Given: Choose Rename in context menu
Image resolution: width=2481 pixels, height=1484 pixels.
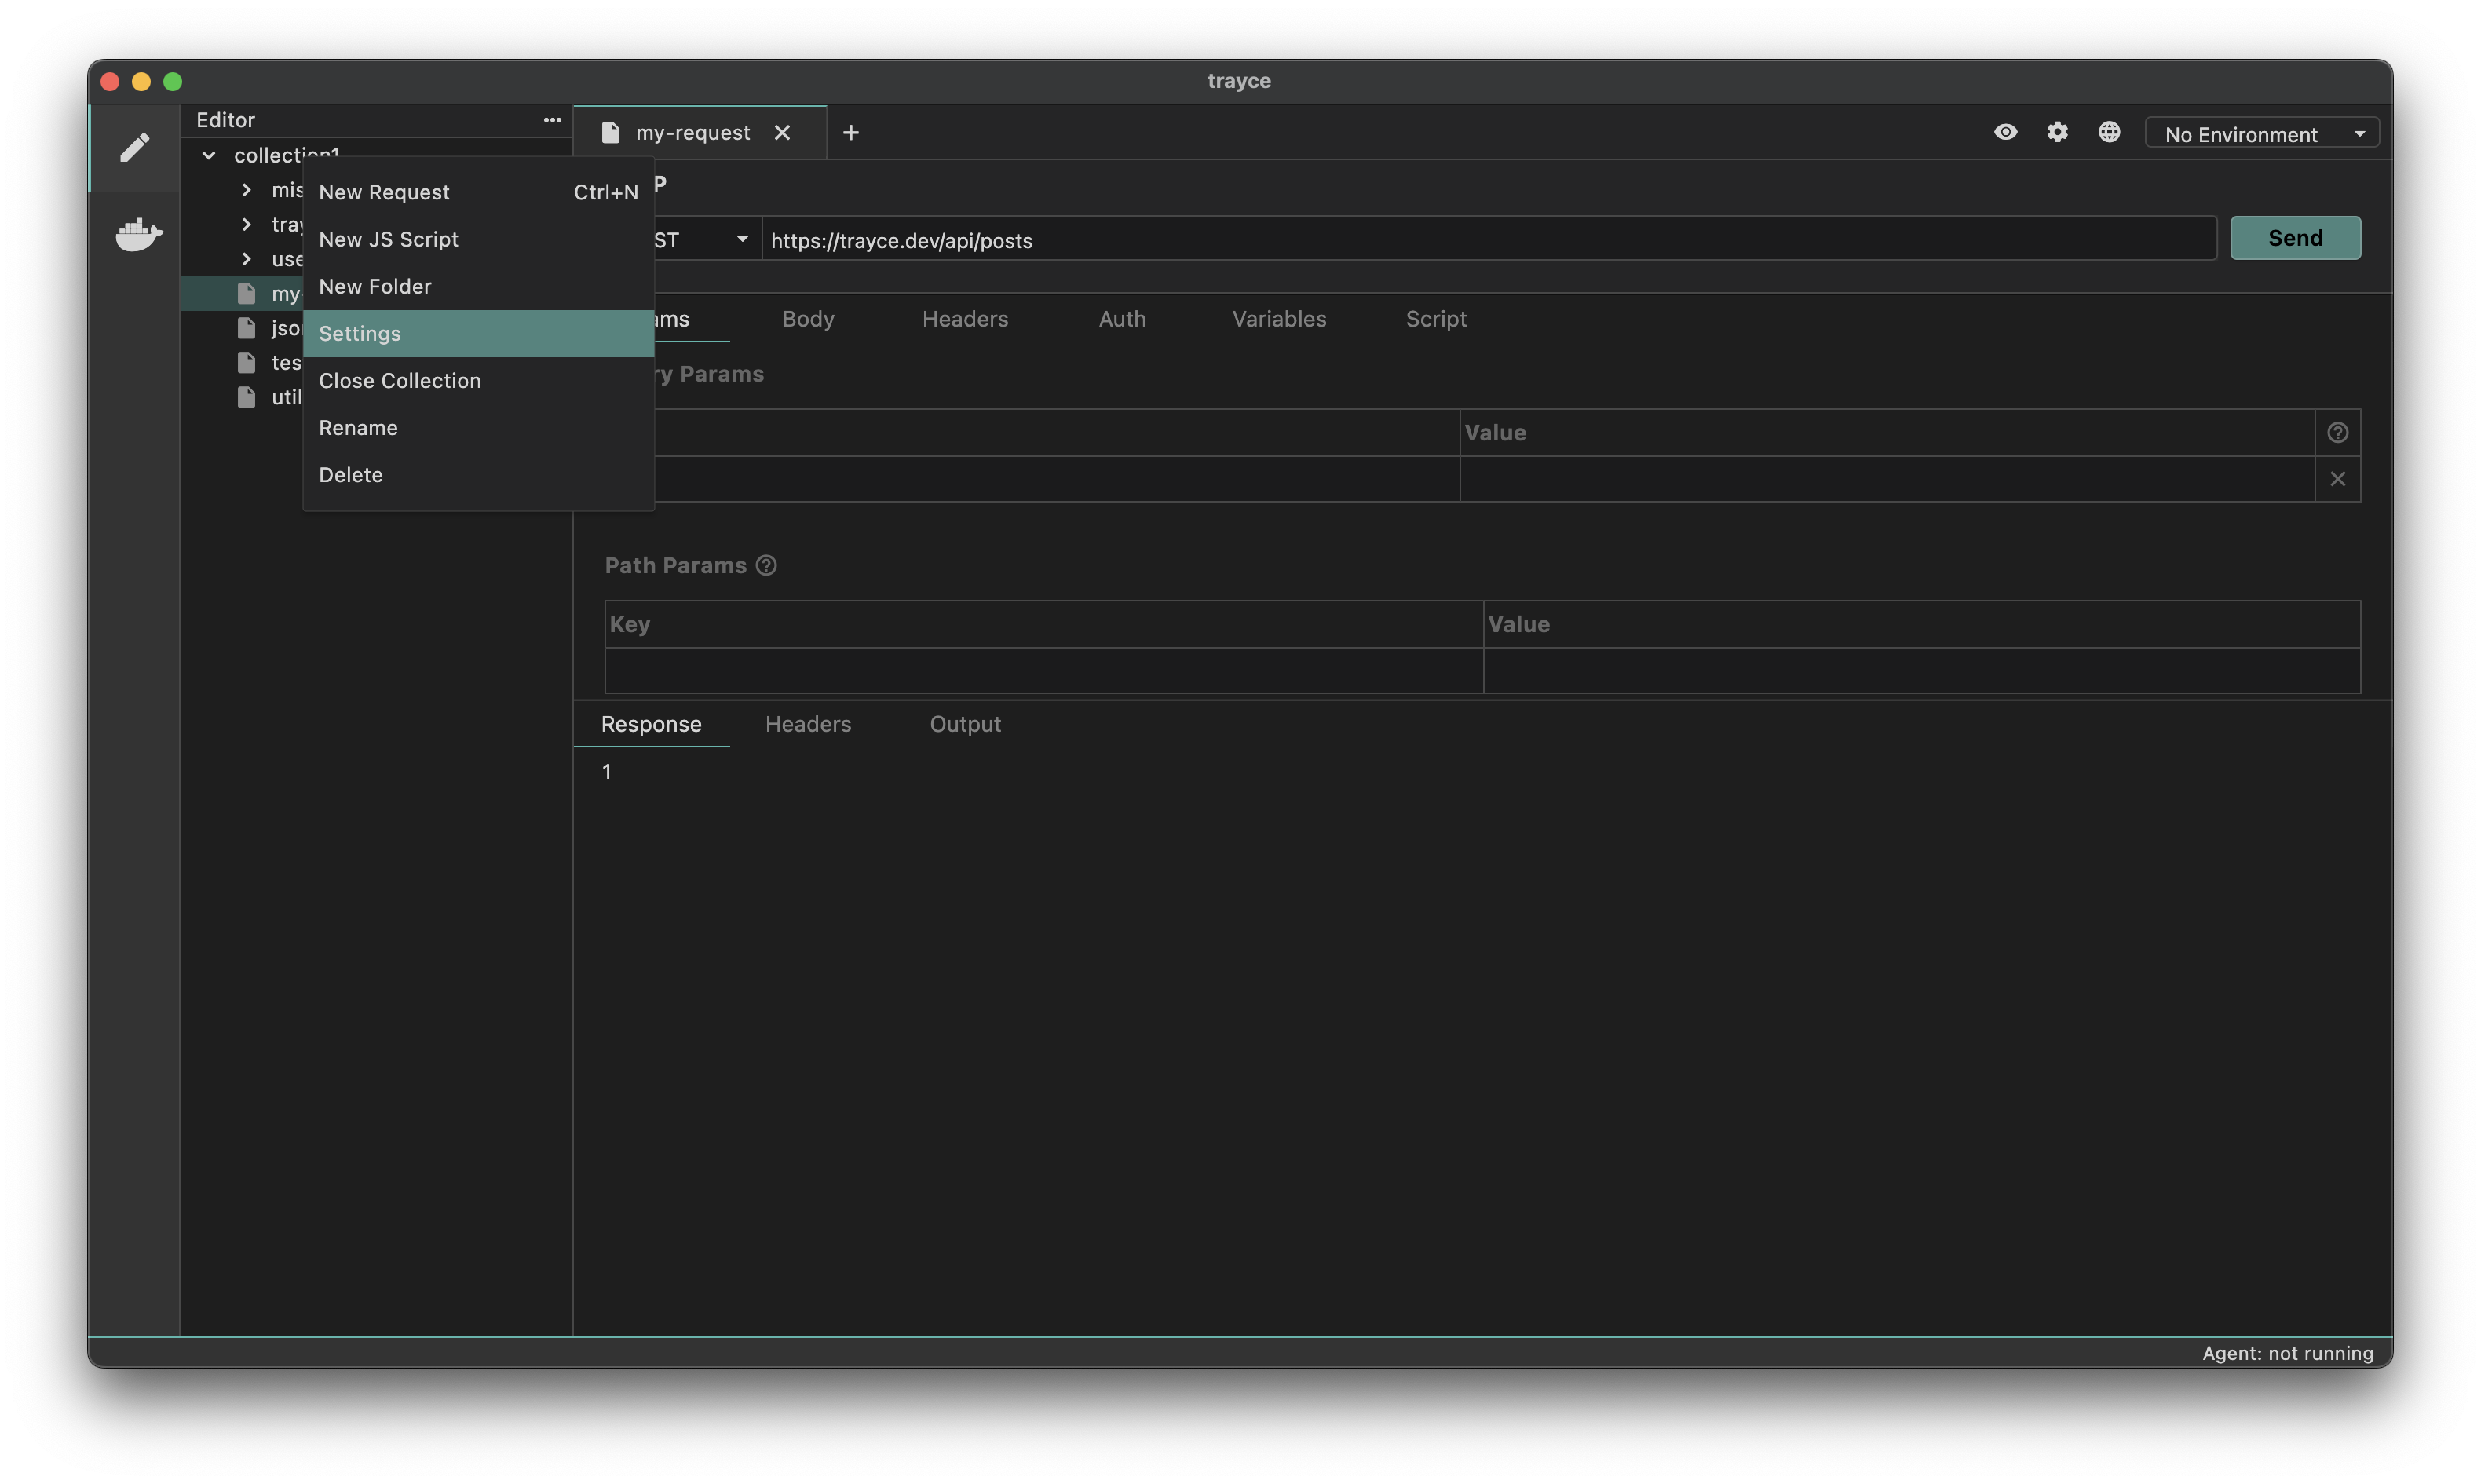Looking at the screenshot, I should point(478,428).
